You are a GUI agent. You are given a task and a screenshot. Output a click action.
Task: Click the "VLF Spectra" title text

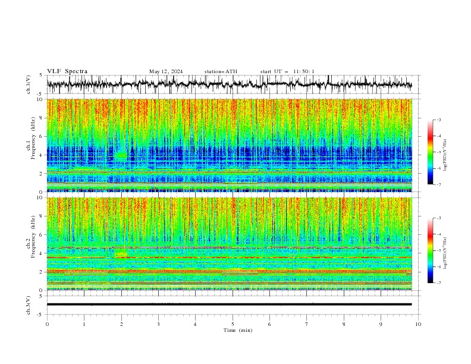(x=67, y=71)
